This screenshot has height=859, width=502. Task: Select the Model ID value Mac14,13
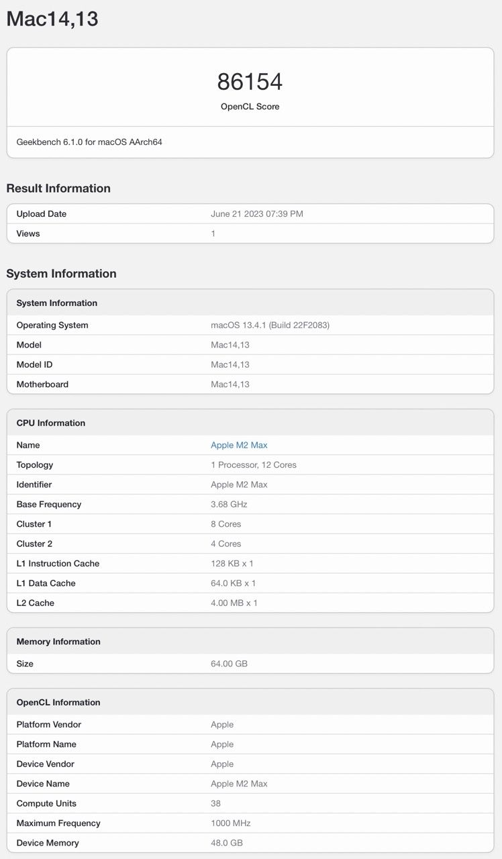230,364
